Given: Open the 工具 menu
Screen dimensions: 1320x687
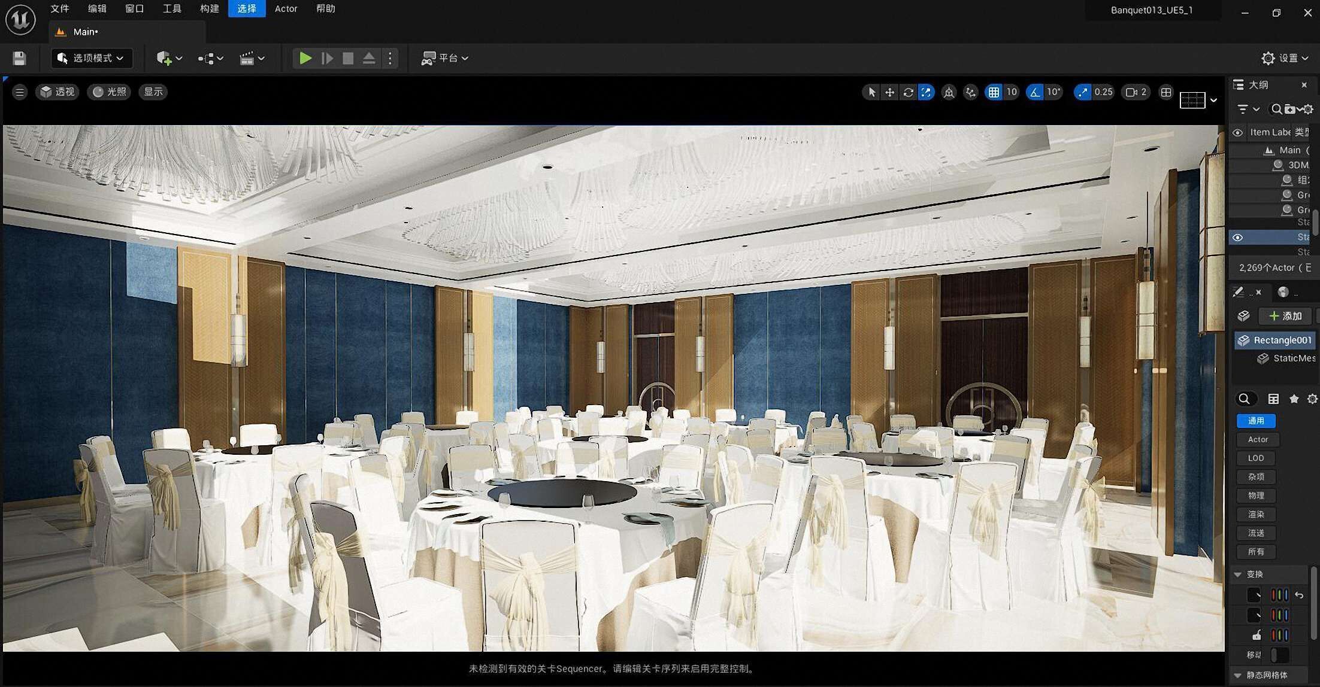Looking at the screenshot, I should 172,8.
